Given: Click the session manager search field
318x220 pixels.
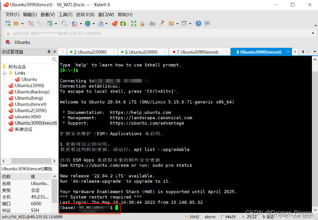Looking at the screenshot, I should coord(26,59).
